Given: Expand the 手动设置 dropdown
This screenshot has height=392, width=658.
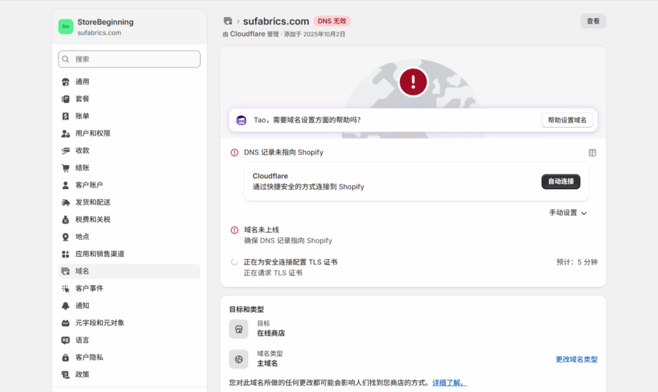Looking at the screenshot, I should tap(567, 213).
